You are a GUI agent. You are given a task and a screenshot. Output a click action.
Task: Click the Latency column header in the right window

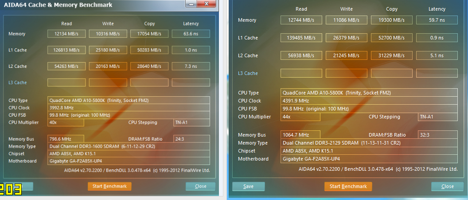[x=437, y=9]
